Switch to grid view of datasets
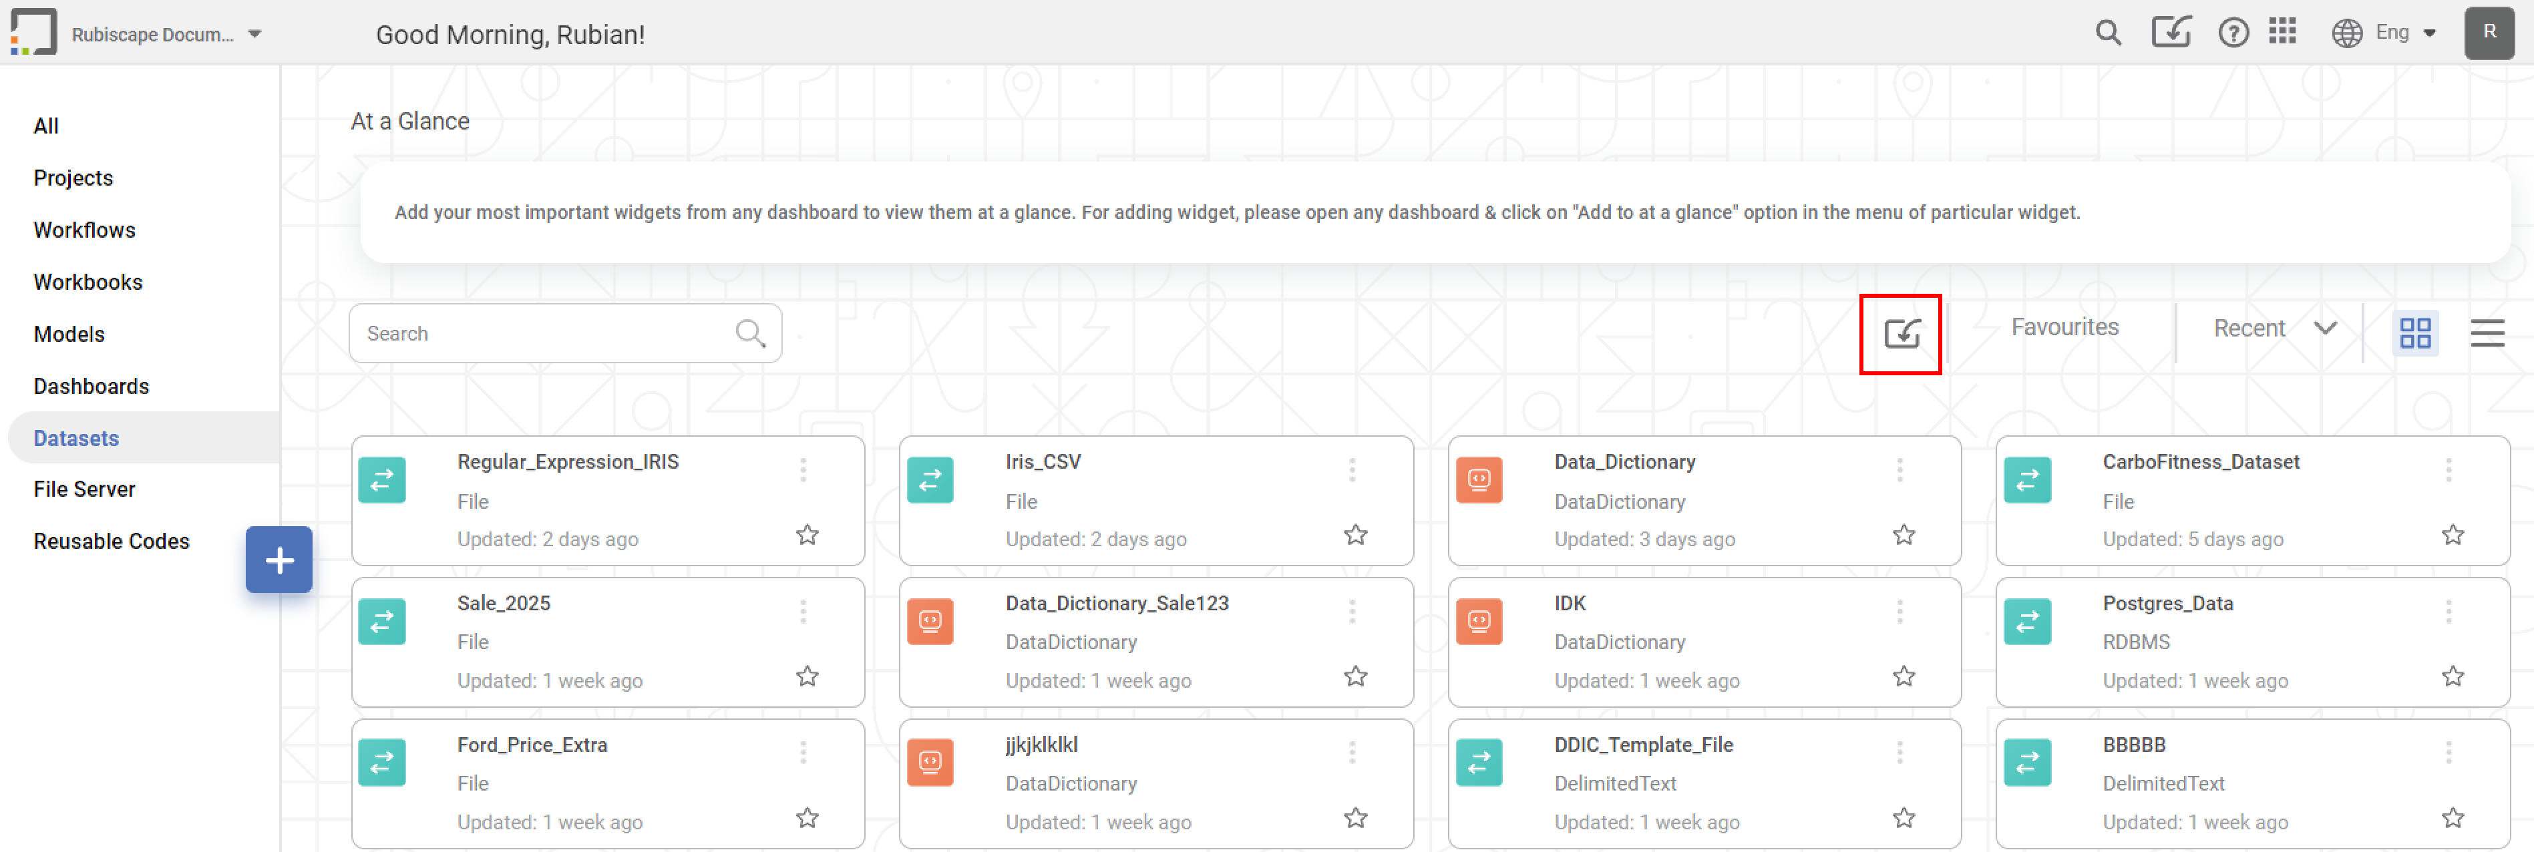The width and height of the screenshot is (2534, 852). (2416, 333)
